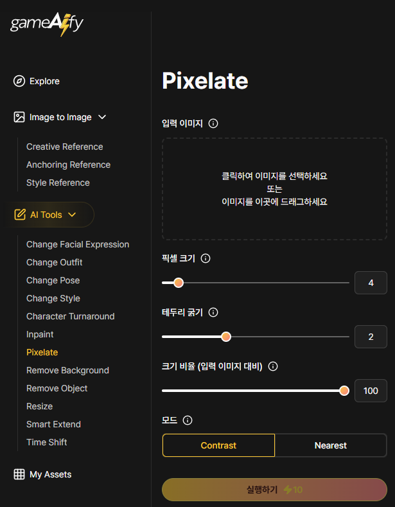Click the info icon beside 픽셀 크기
This screenshot has width=395, height=507.
point(206,259)
